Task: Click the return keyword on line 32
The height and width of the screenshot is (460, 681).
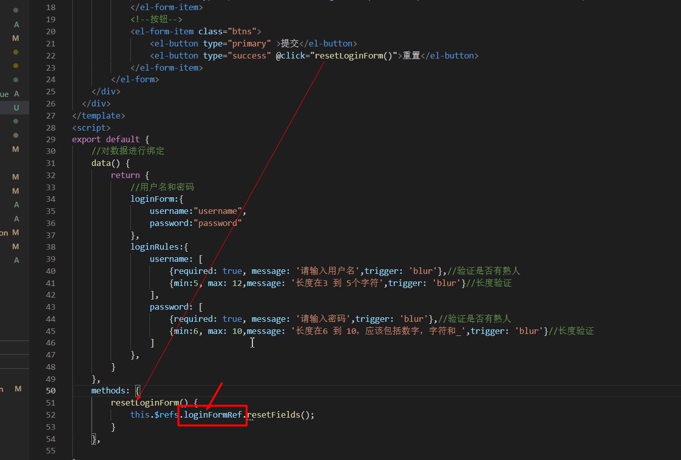Action: tap(125, 175)
